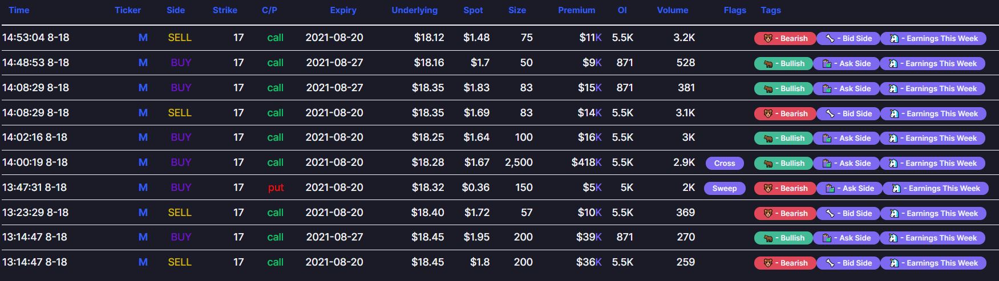Click the Tags column header
This screenshot has height=281, width=999.
tap(770, 10)
